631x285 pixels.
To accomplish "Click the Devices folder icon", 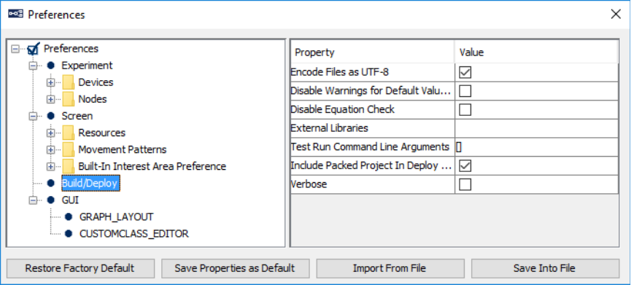I will coord(69,82).
